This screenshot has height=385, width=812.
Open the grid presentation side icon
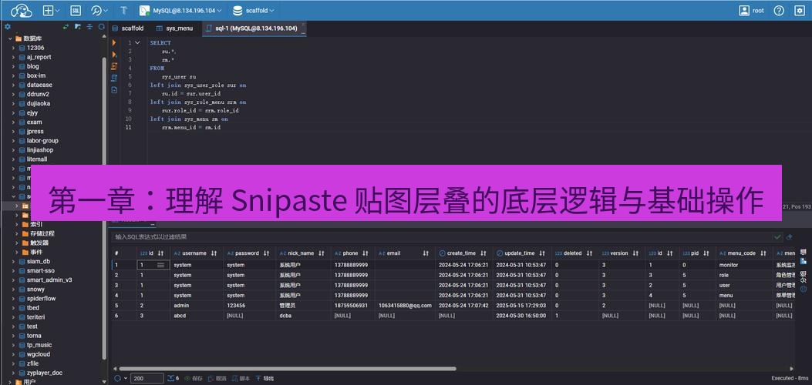[x=804, y=252]
